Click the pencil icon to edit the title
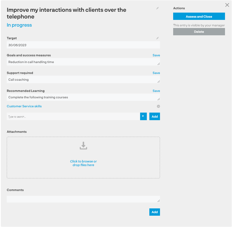The height and width of the screenshot is (228, 232). (x=157, y=8)
